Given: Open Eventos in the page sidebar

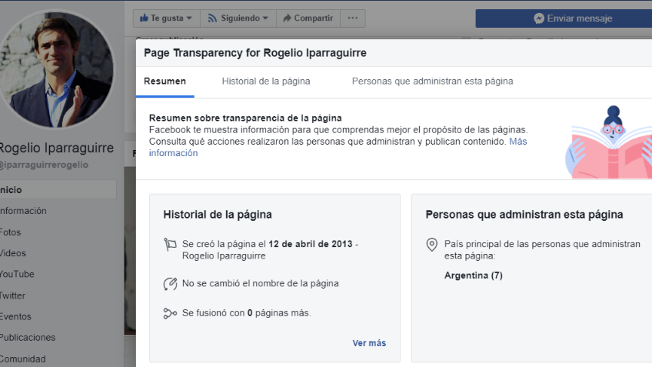Looking at the screenshot, I should click(x=16, y=317).
